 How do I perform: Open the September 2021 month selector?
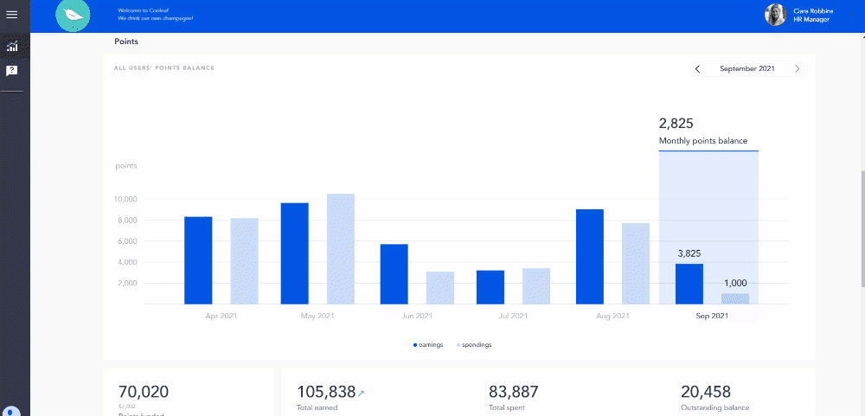(x=747, y=69)
